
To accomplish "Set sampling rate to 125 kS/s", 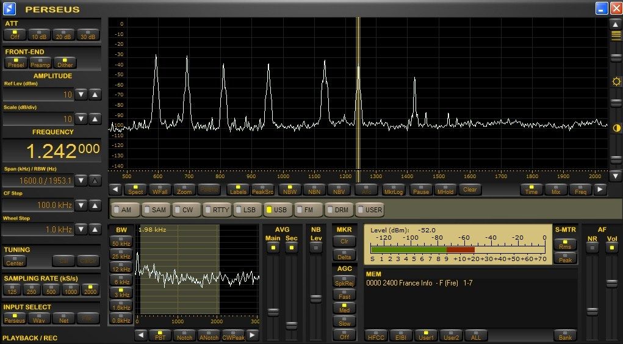I will (x=12, y=290).
